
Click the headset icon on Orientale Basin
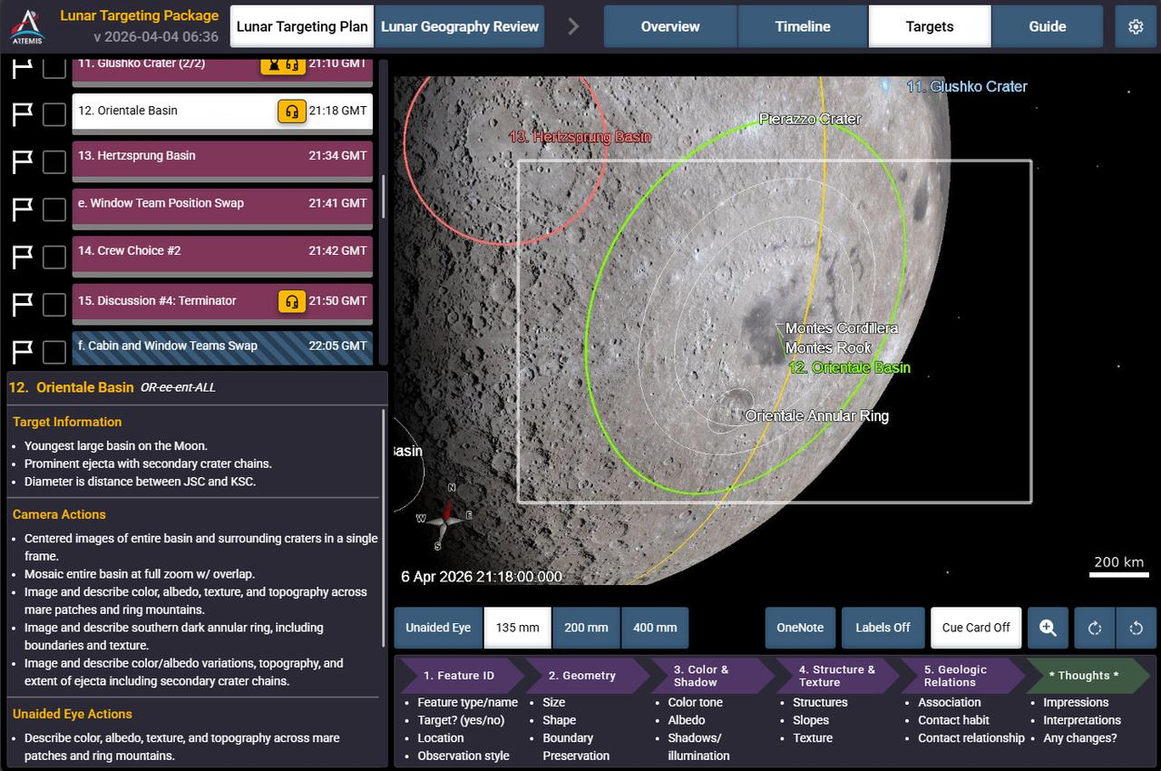(x=291, y=110)
